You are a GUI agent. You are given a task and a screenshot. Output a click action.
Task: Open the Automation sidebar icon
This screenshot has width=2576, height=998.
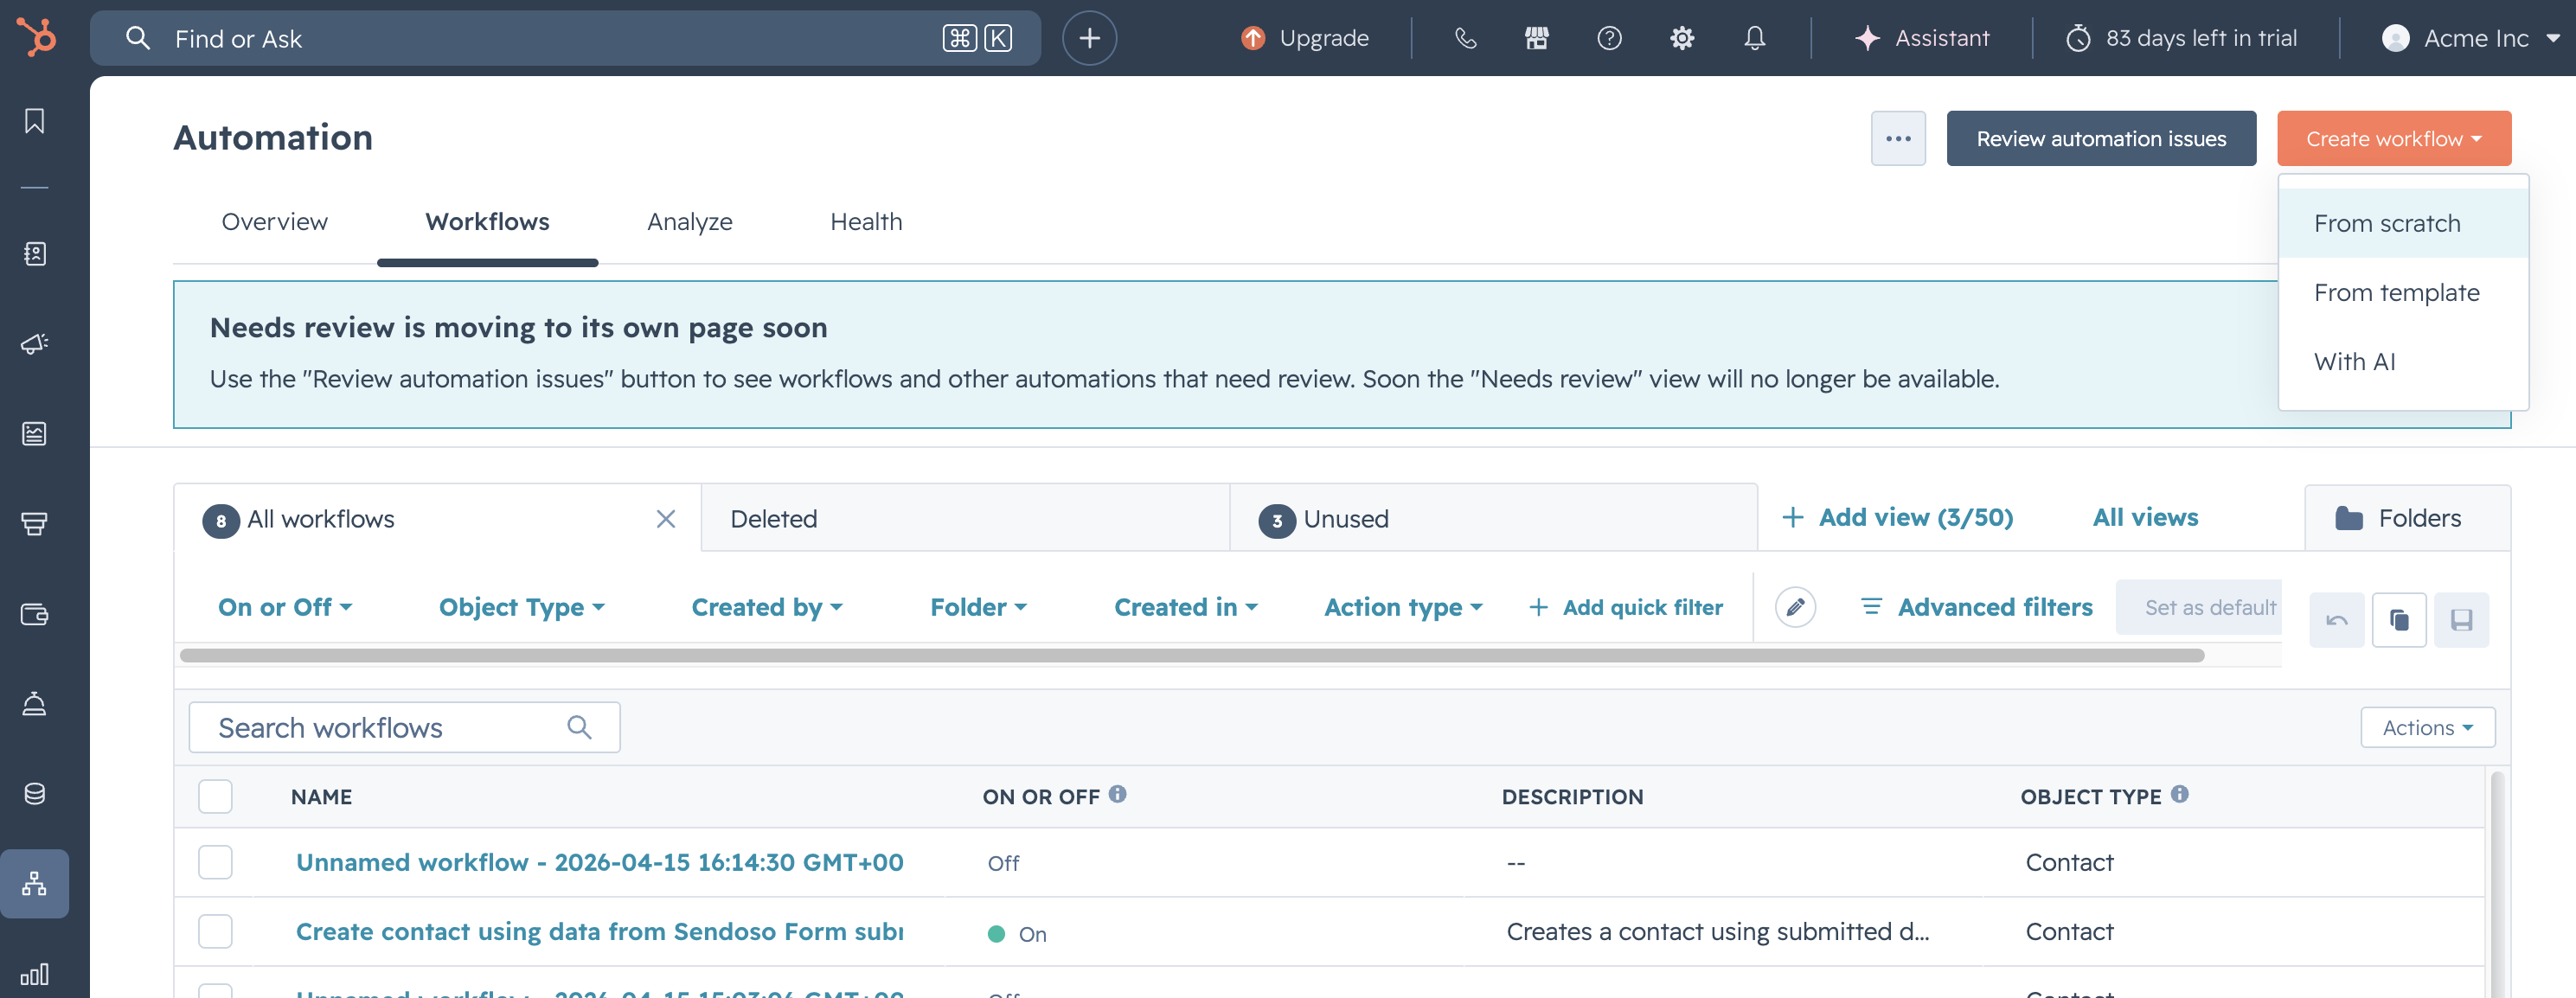[x=35, y=884]
